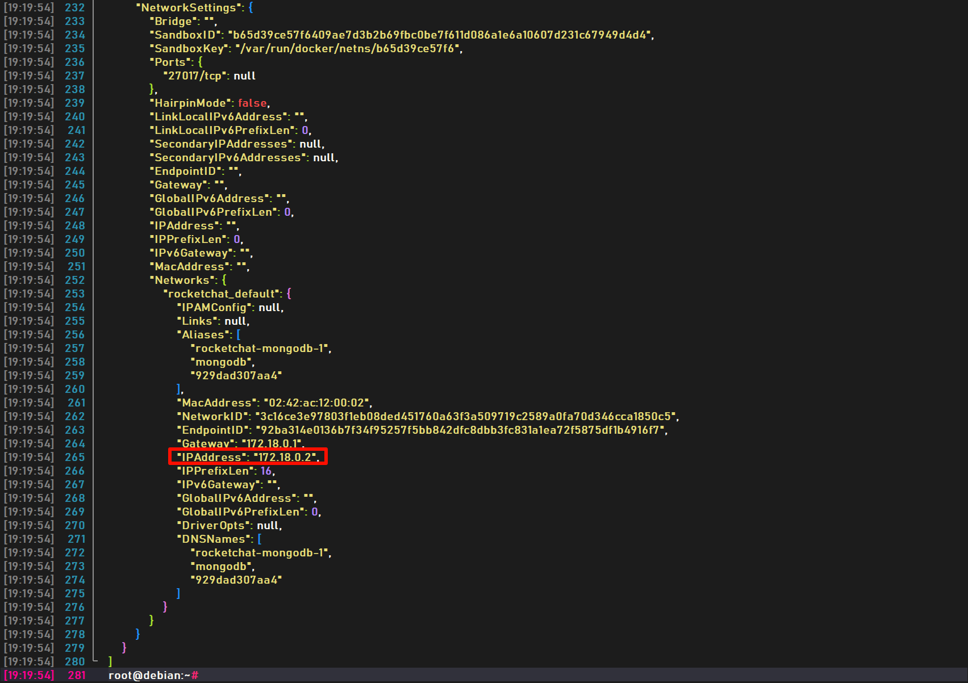
Task: Click the closing bracket on line 275
Action: (178, 594)
